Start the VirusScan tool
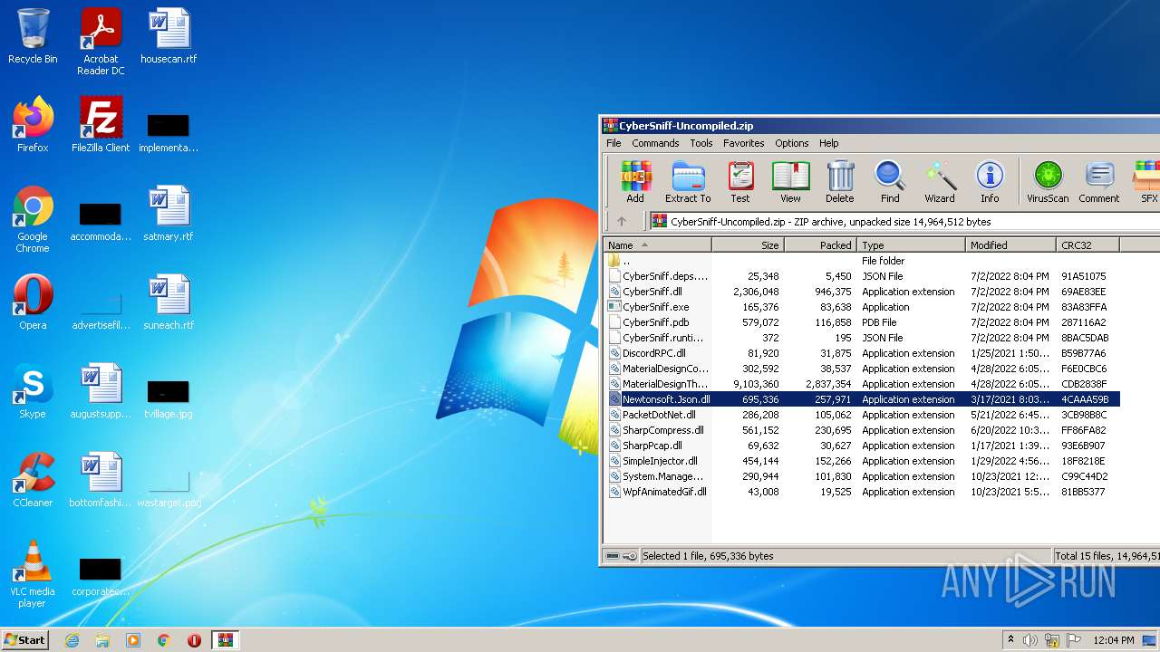This screenshot has height=652, width=1160. [1048, 182]
